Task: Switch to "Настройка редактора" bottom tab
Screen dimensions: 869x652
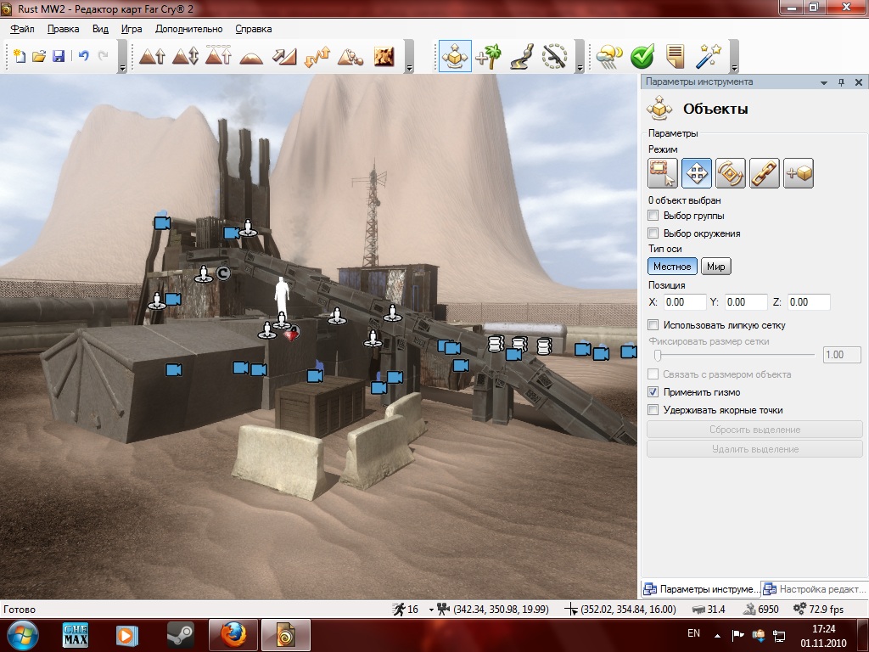Action: 815,589
